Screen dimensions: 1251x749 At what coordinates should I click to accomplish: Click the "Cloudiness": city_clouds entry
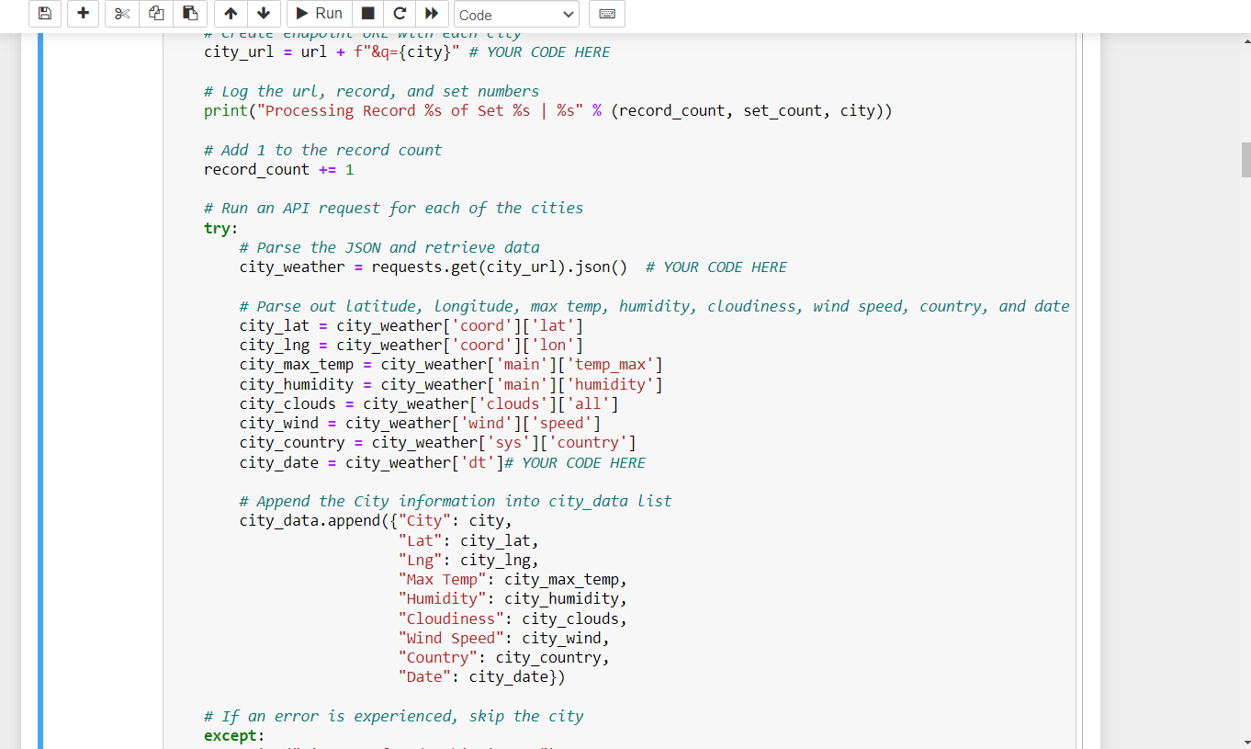[513, 619]
